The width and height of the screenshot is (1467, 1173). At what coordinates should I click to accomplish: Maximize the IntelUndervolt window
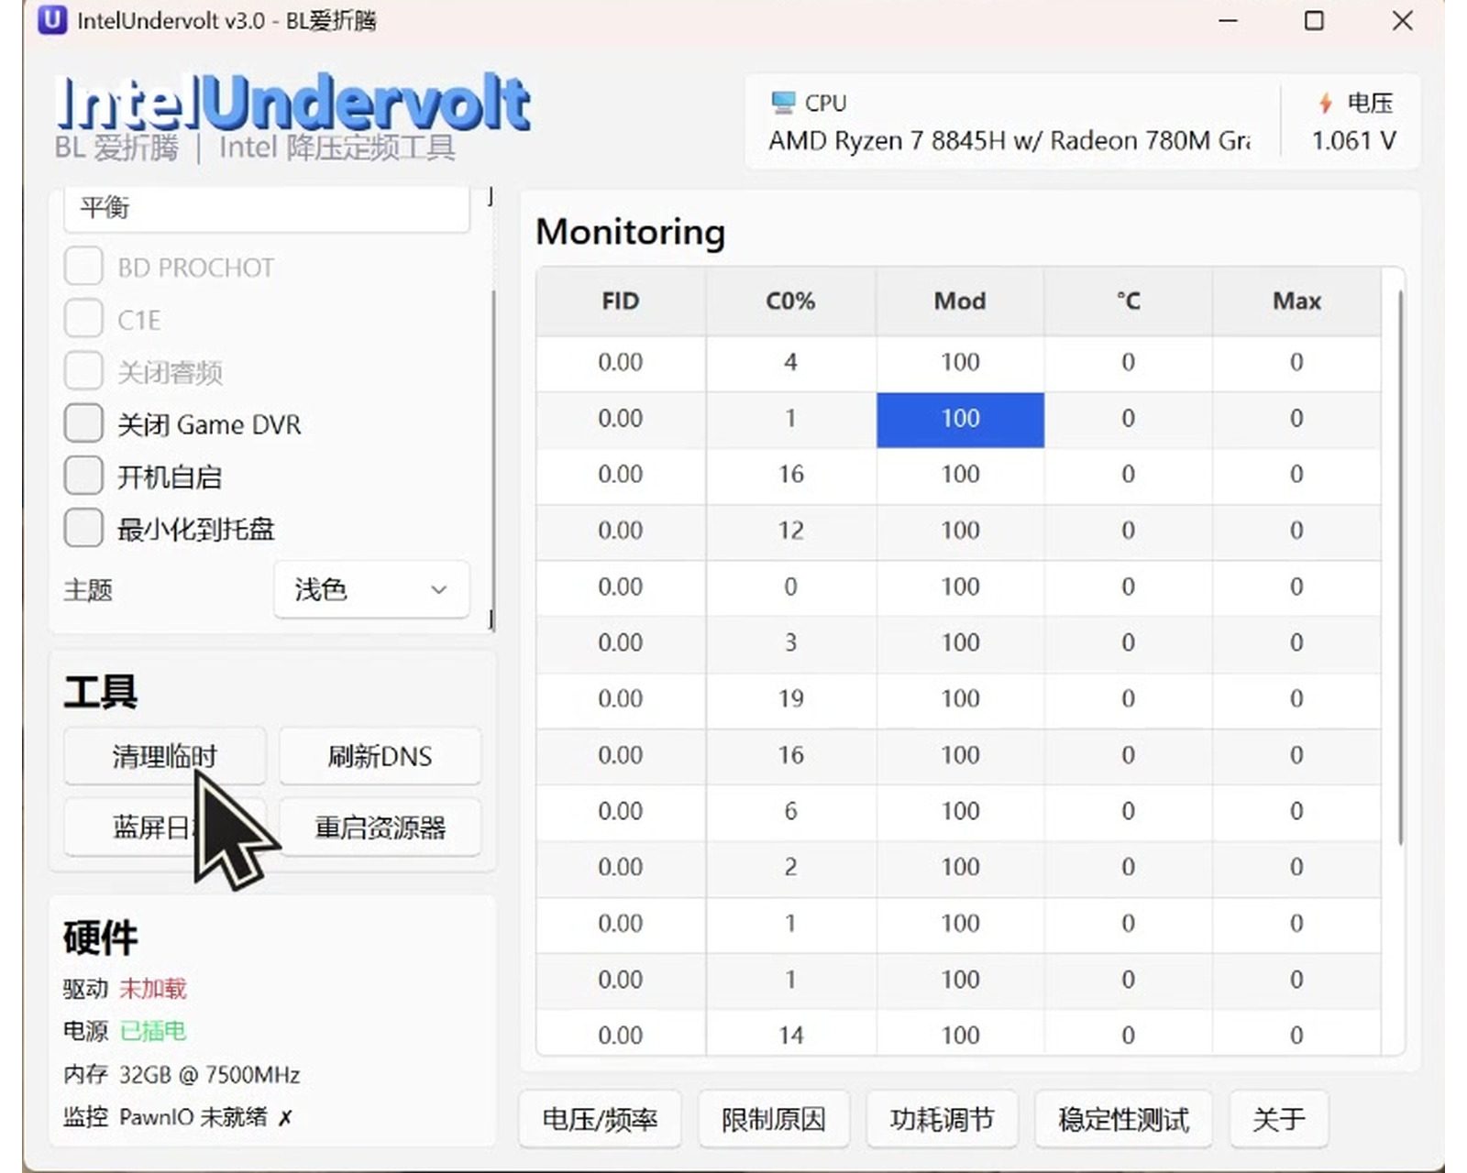(1314, 20)
